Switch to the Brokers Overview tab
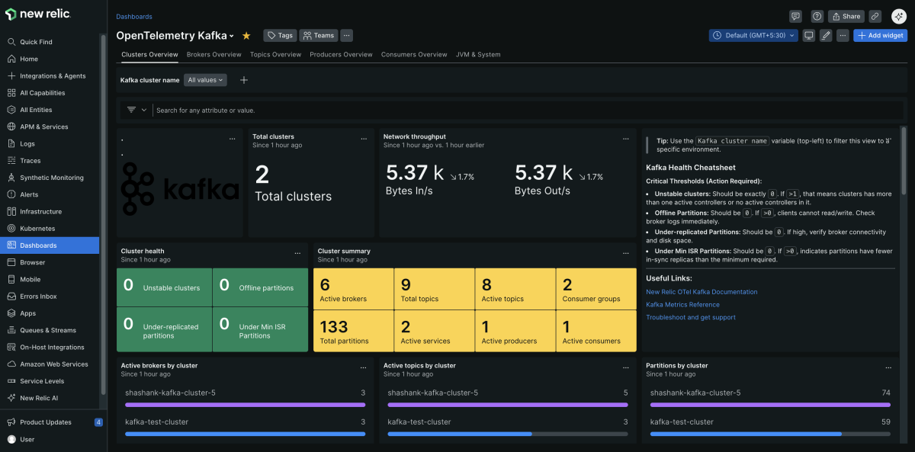 (213, 55)
